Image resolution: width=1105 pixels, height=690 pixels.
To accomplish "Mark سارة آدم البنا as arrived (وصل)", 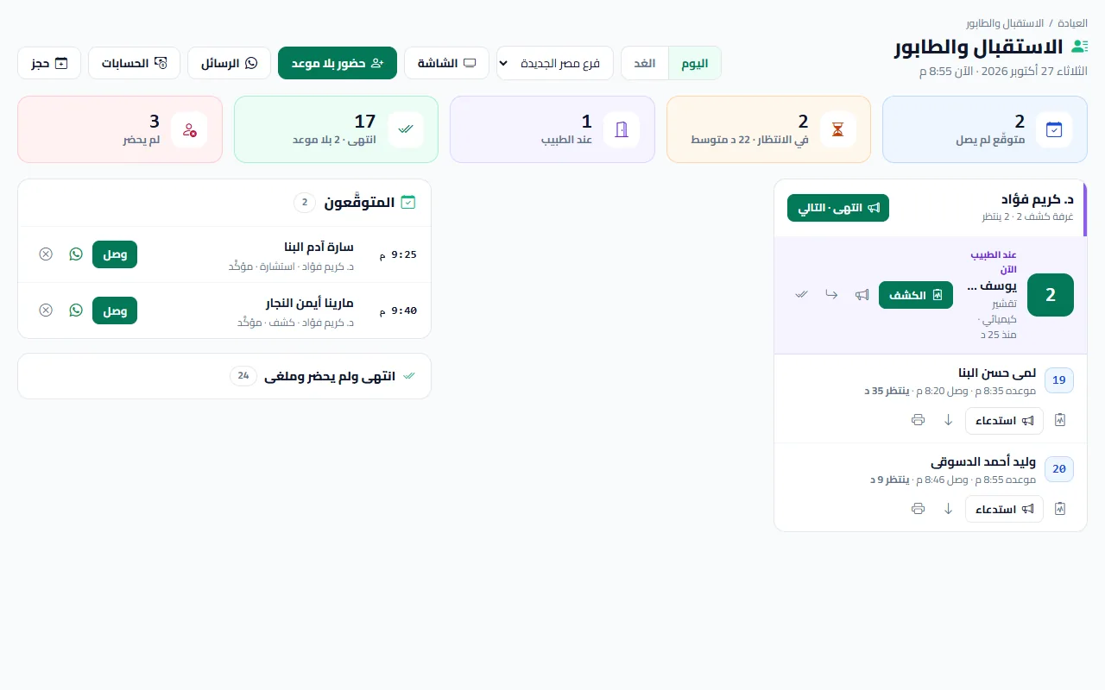I will [115, 254].
